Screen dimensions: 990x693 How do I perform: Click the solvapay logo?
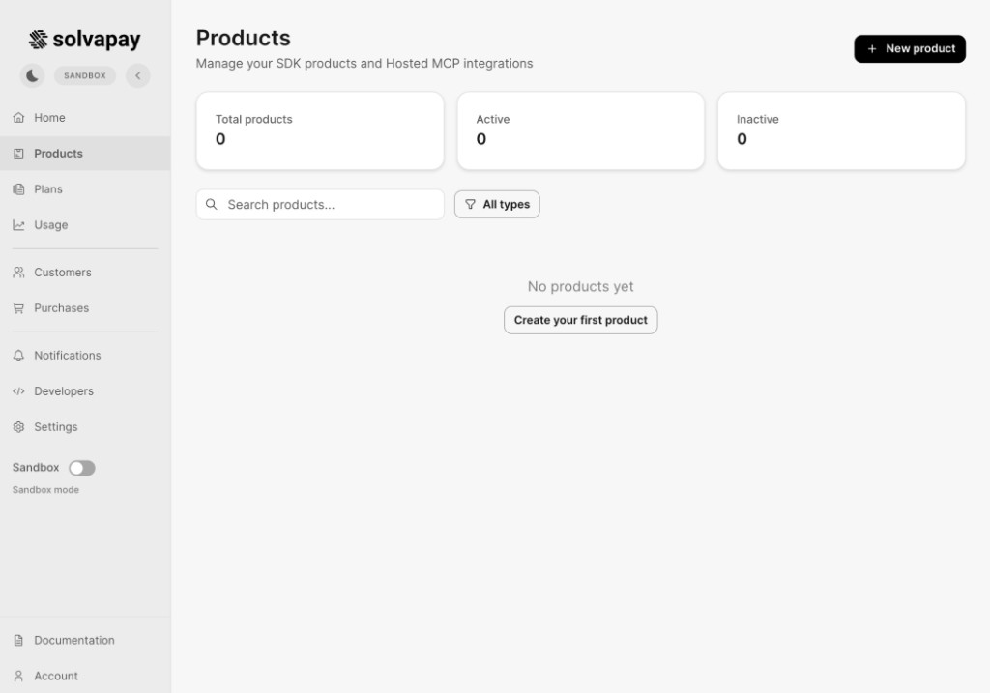click(x=85, y=39)
